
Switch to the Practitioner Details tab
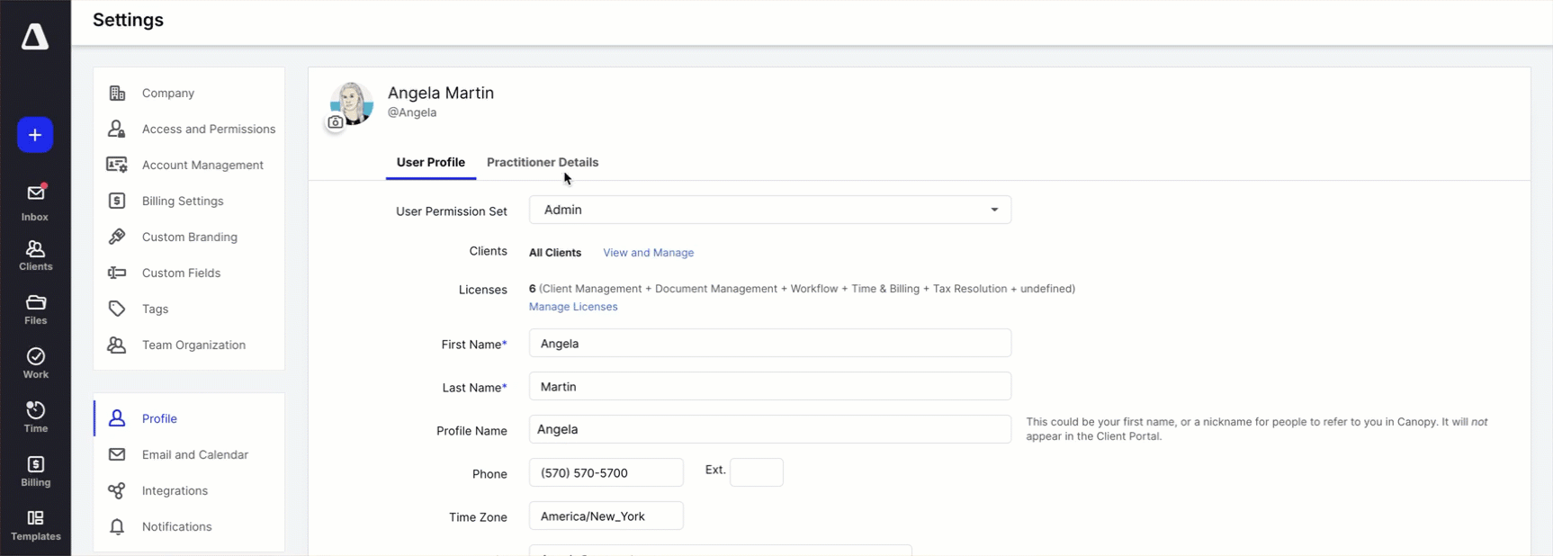[x=542, y=163]
